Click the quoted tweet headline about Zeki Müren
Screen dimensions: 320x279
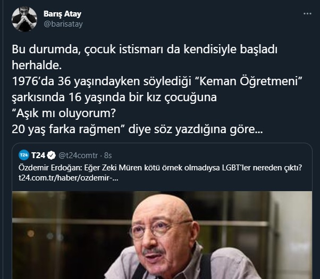coord(160,168)
